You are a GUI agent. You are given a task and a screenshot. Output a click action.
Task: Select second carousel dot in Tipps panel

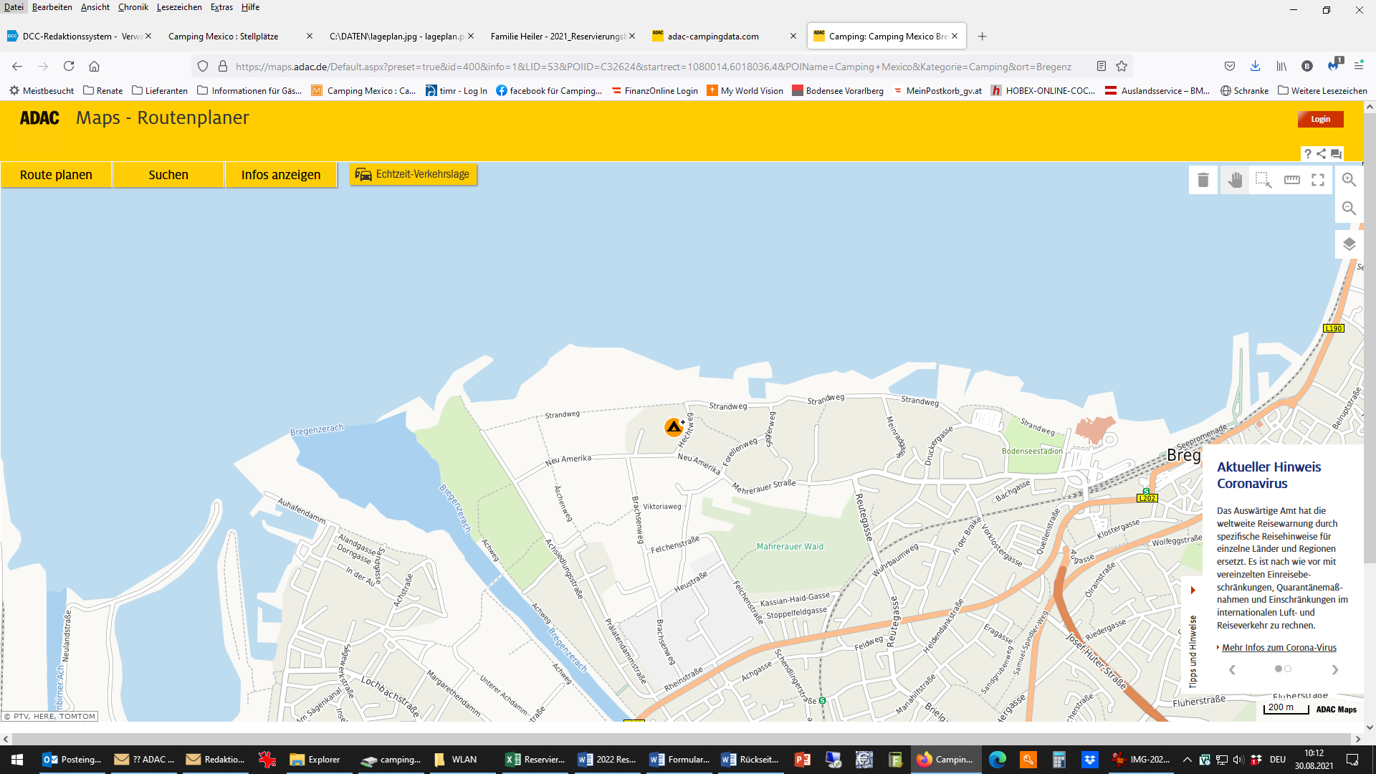[1288, 669]
